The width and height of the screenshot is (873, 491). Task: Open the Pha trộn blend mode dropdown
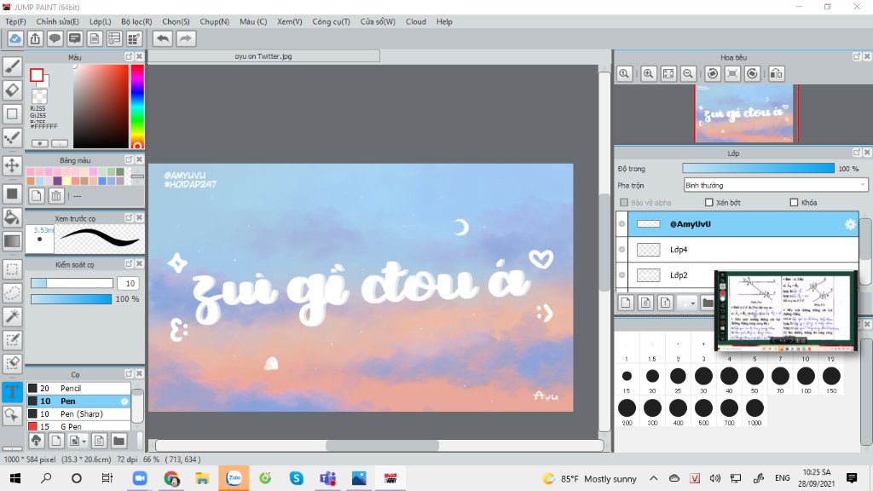click(x=776, y=185)
